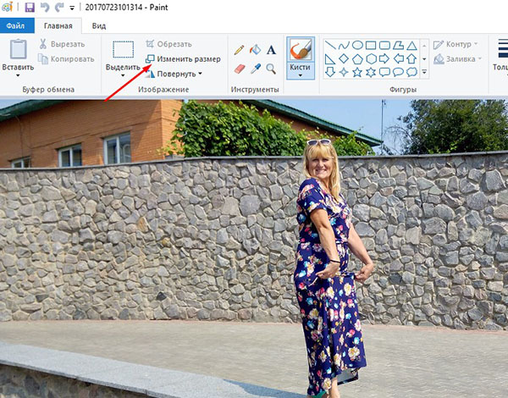Choose the curve shape
Screen dimensions: 508x398
[344, 45]
